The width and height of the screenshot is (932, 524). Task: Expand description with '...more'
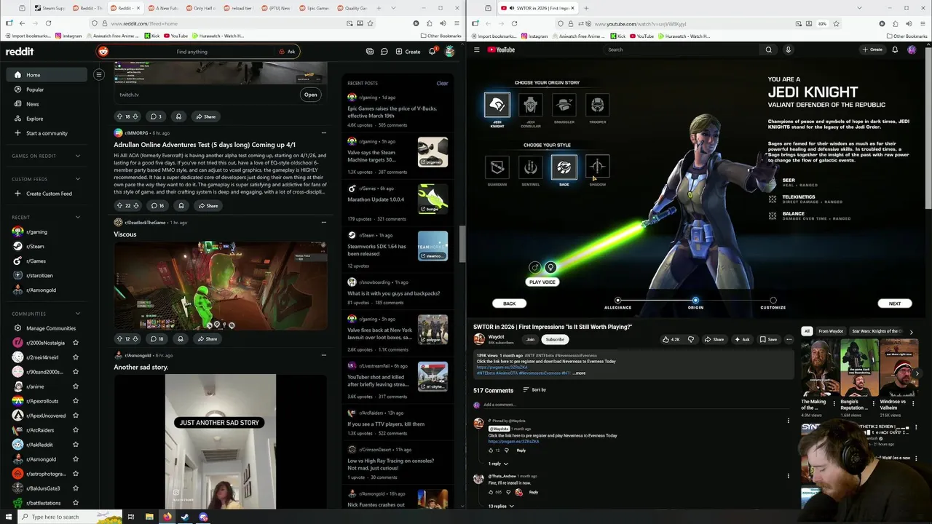coord(579,373)
